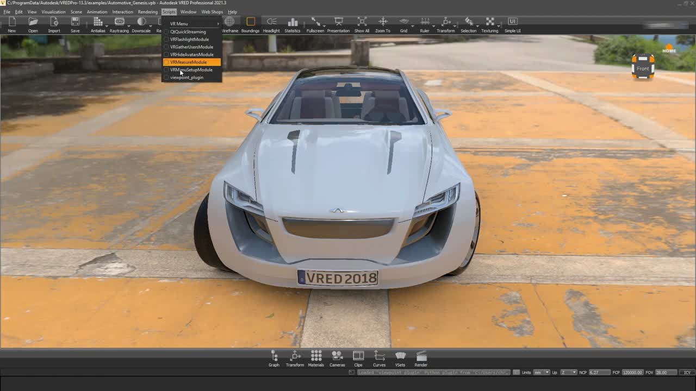This screenshot has height=391, width=696.
Task: Check the QtQuickStreaming script
Action: coord(191,31)
